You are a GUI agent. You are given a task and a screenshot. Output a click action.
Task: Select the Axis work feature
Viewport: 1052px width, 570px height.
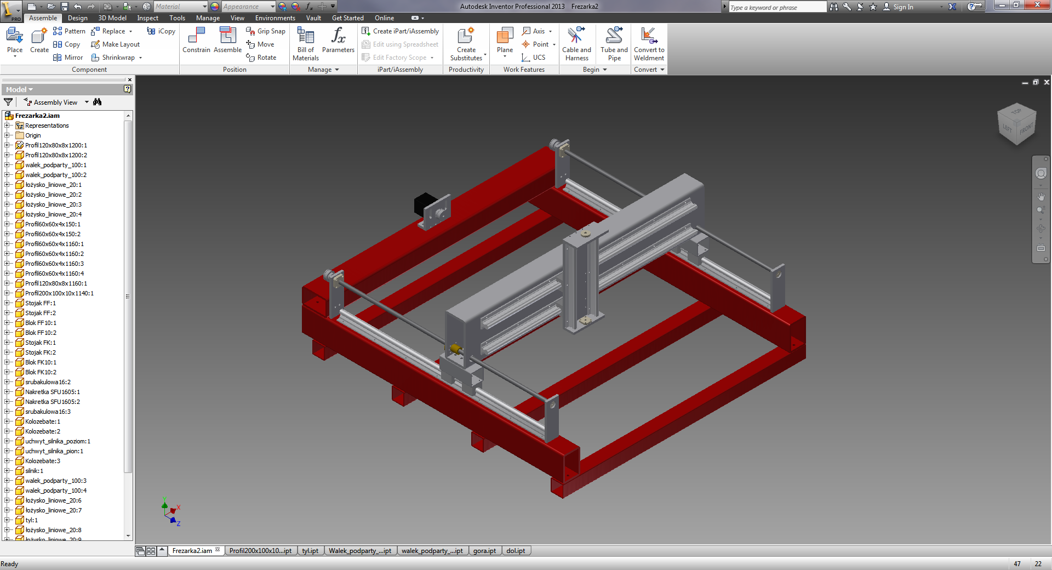click(534, 31)
